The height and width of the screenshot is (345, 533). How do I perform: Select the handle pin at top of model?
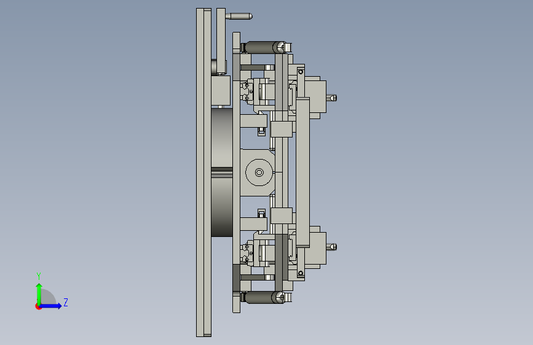point(239,16)
